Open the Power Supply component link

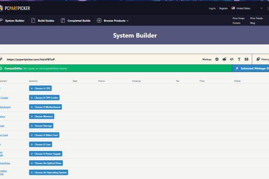pyautogui.click(x=2, y=154)
